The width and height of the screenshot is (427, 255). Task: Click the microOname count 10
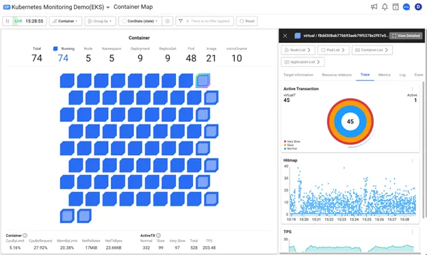[237, 58]
